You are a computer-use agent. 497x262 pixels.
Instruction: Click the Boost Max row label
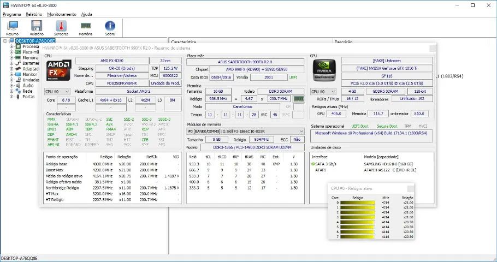[x=55, y=170]
